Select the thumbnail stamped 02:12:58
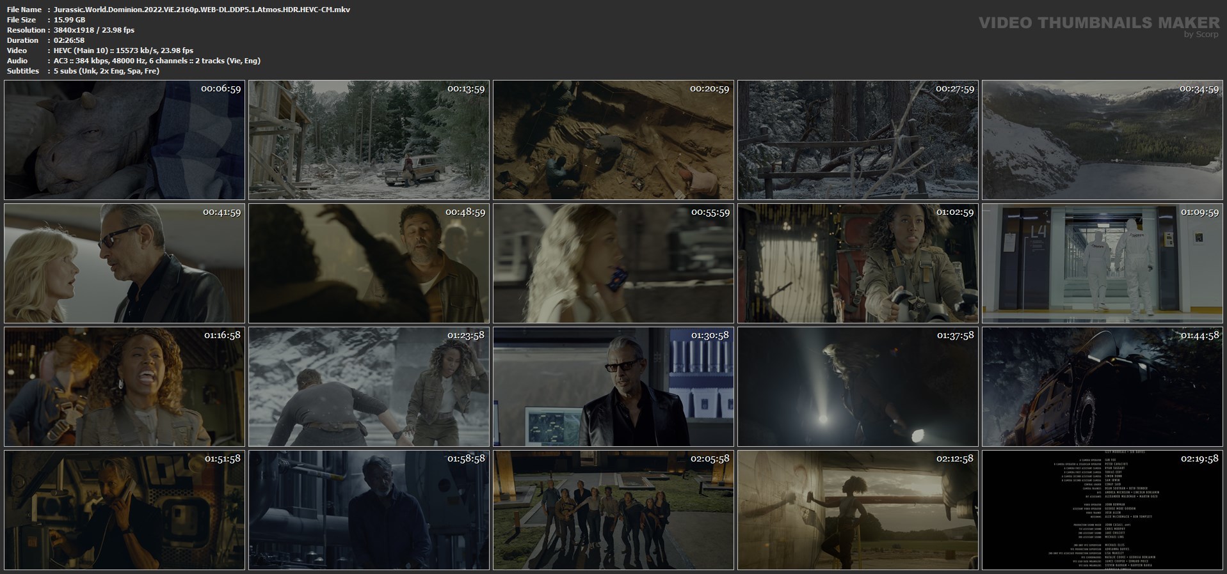 (858, 510)
